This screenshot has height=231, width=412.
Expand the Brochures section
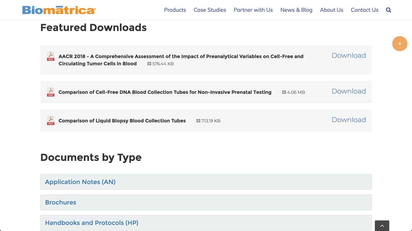tap(206, 202)
